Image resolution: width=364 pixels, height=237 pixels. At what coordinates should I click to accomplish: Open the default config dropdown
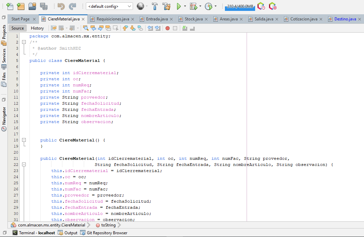(109, 6)
